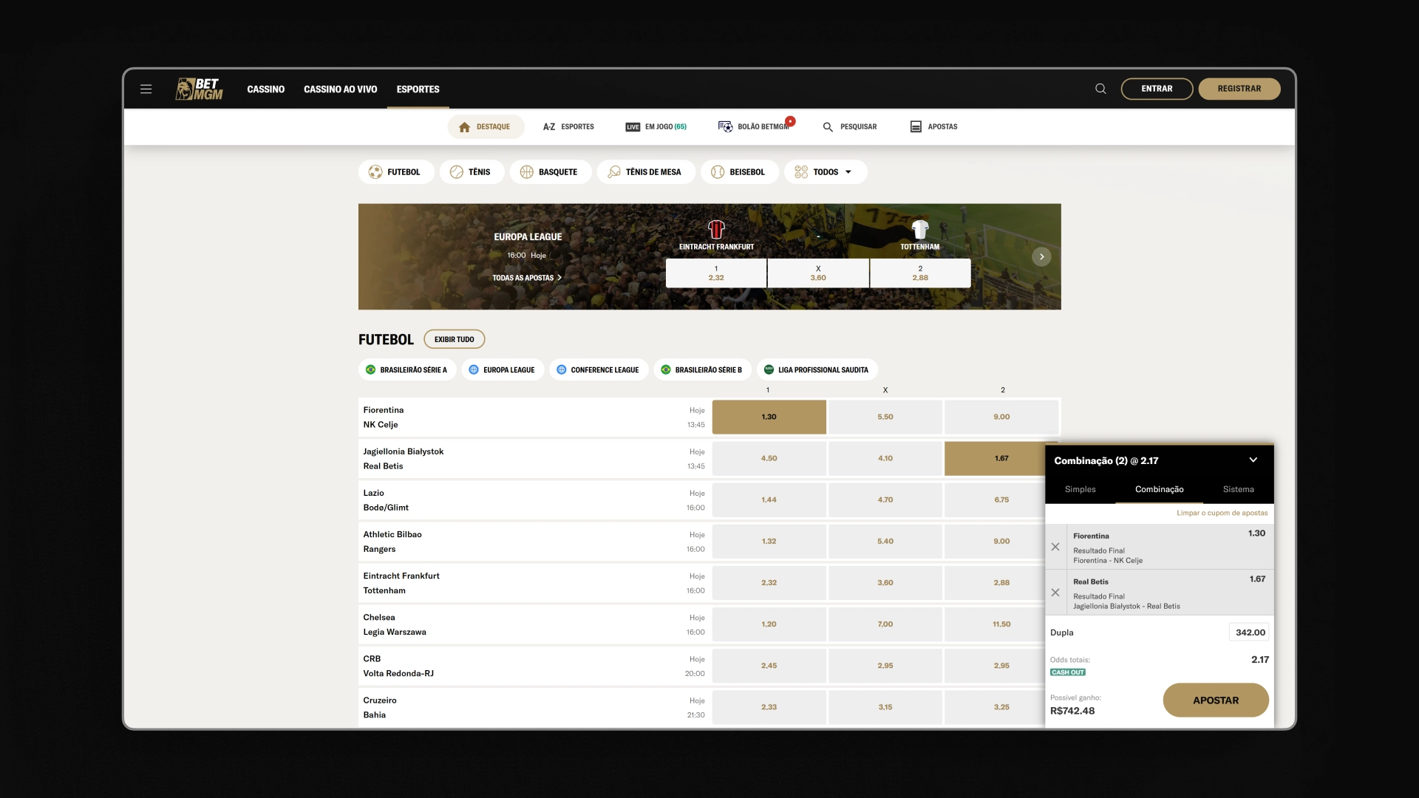Advance banner with next arrow

click(x=1041, y=256)
